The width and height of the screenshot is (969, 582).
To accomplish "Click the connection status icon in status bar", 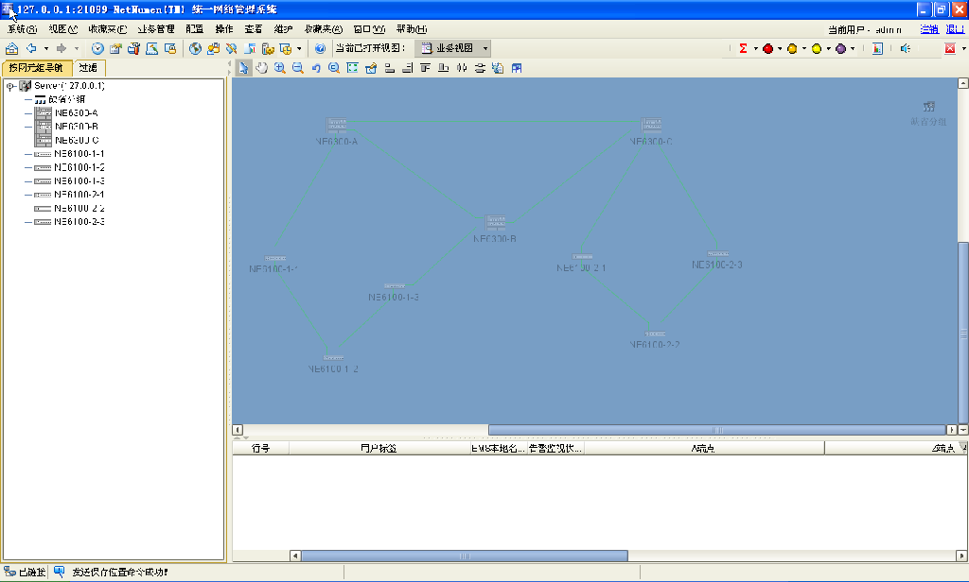I will tap(9, 573).
